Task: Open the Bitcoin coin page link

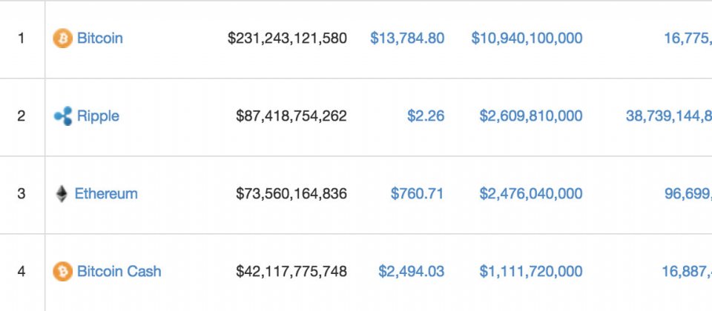Action: pyautogui.click(x=100, y=38)
